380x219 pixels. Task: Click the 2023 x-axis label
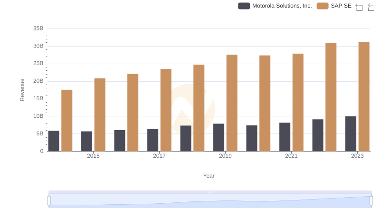click(357, 156)
